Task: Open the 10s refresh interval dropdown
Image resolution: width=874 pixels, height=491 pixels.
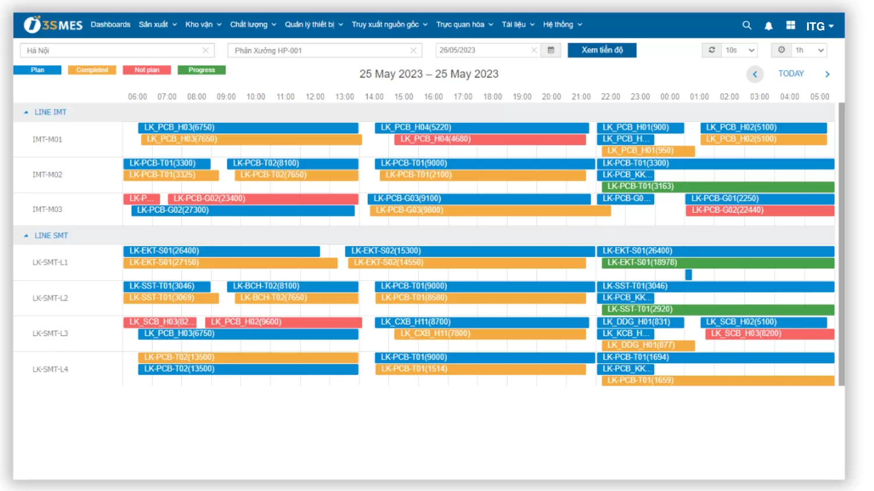Action: 740,50
